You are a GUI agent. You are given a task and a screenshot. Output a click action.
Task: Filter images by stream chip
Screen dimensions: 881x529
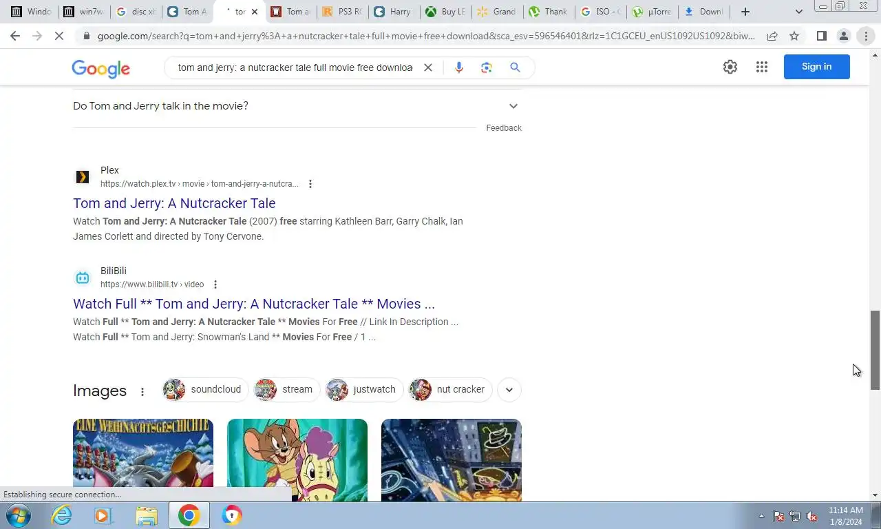286,389
